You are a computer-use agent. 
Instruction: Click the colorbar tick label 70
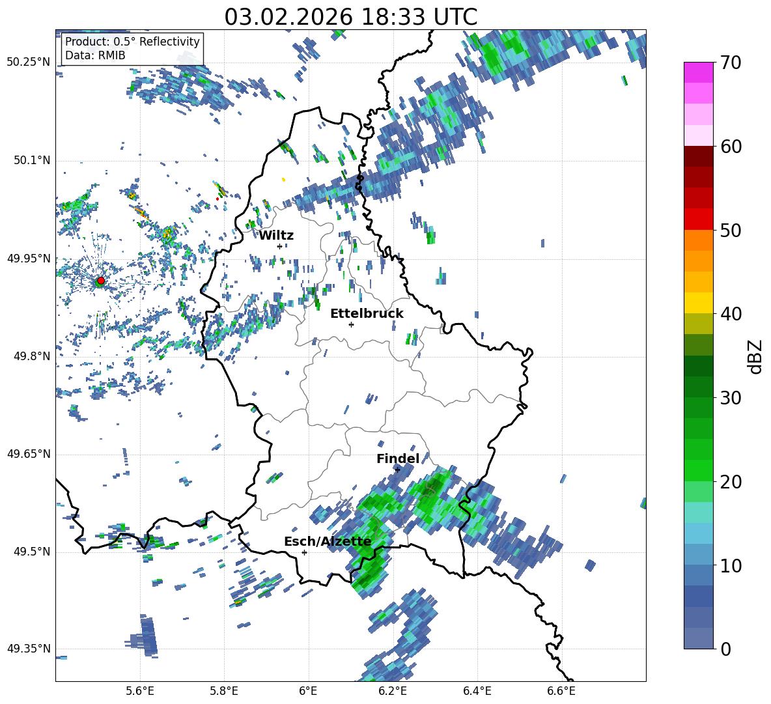click(x=731, y=63)
